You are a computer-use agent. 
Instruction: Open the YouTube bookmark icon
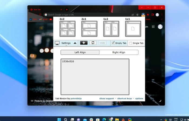point(51,19)
